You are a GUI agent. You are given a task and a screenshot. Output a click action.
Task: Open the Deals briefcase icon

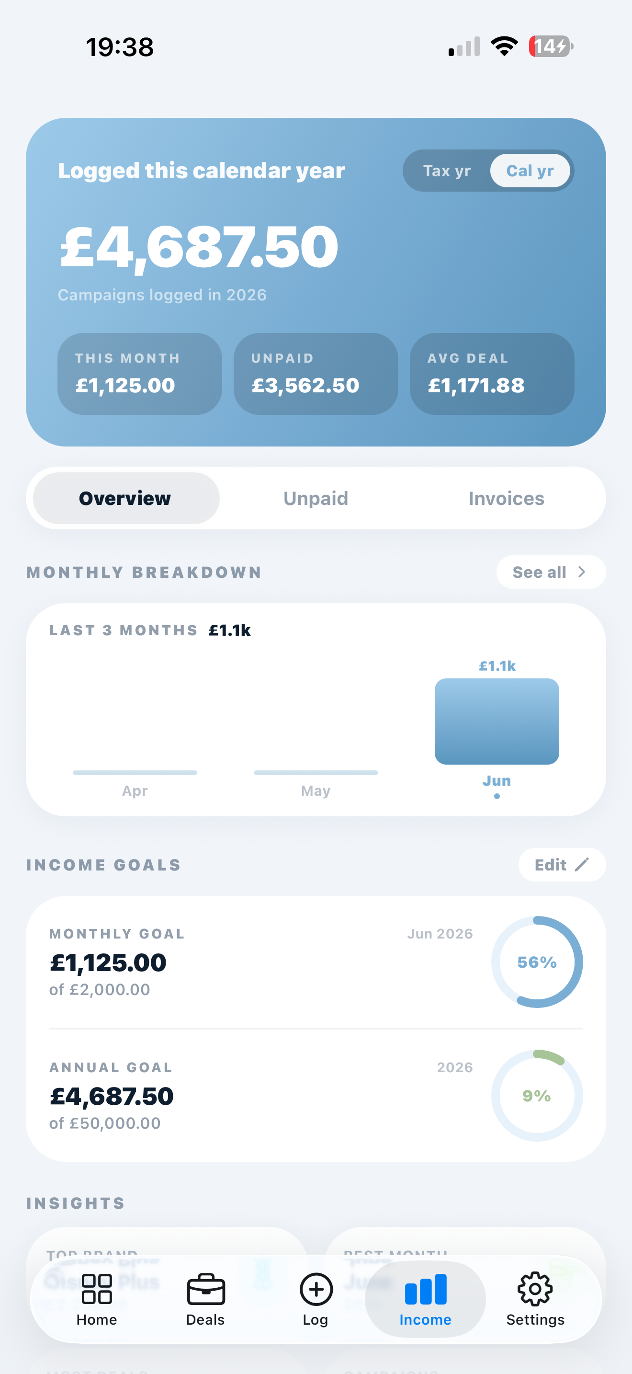[206, 1289]
